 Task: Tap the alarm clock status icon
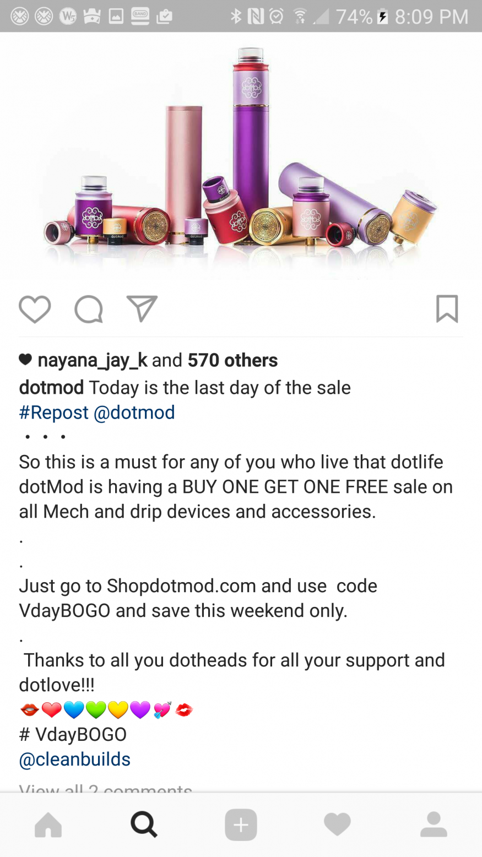(276, 17)
